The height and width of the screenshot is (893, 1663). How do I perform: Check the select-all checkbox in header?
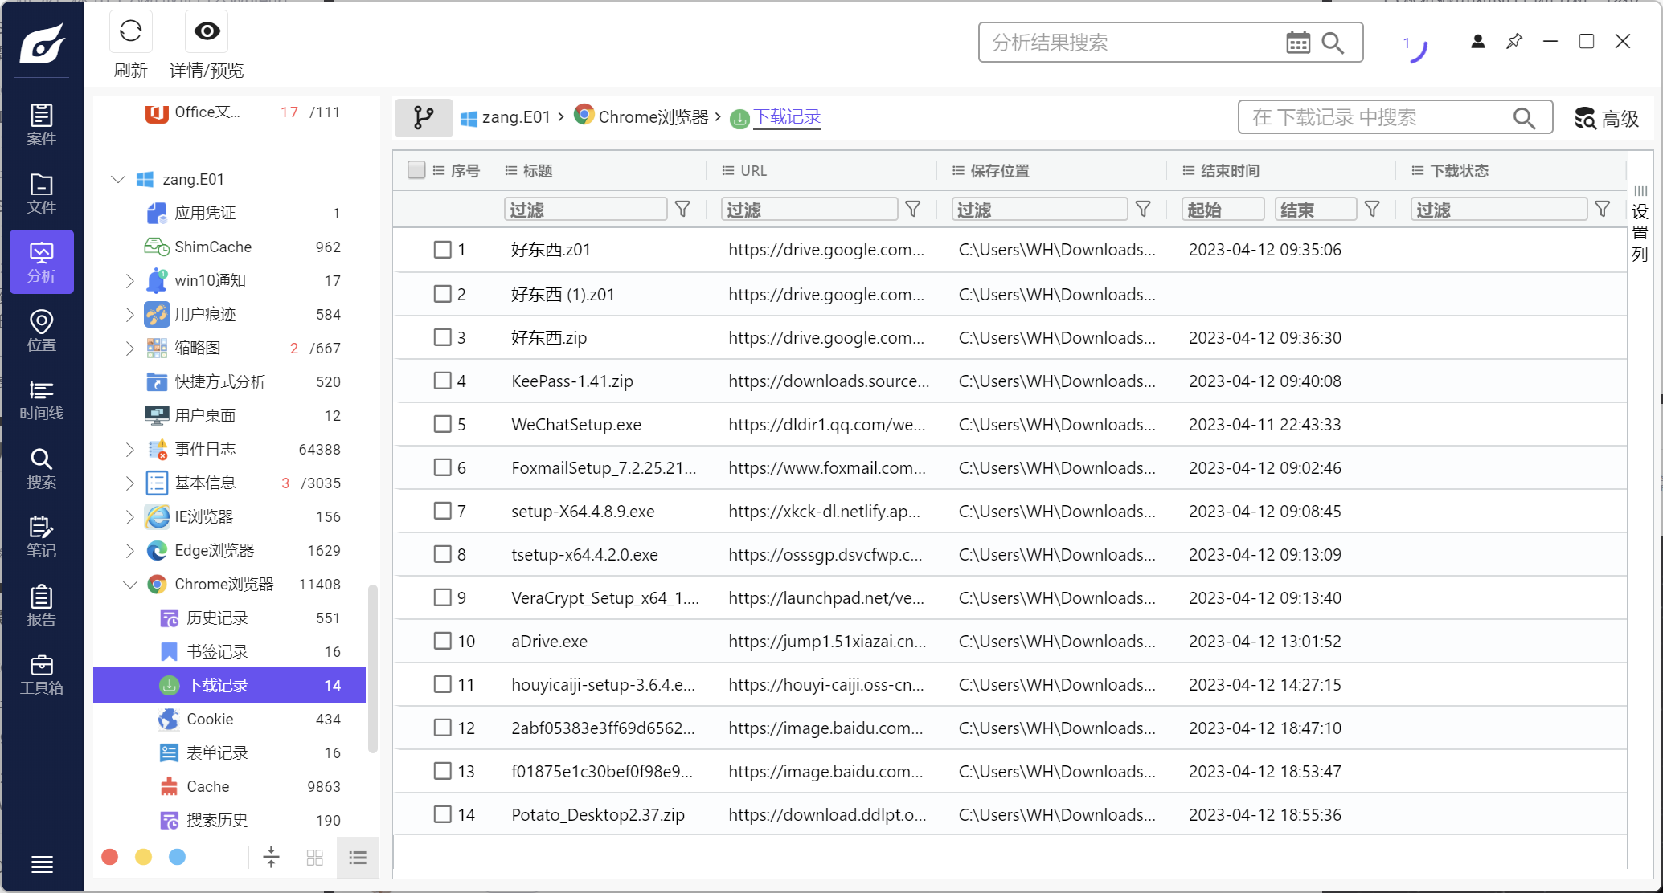pyautogui.click(x=416, y=170)
